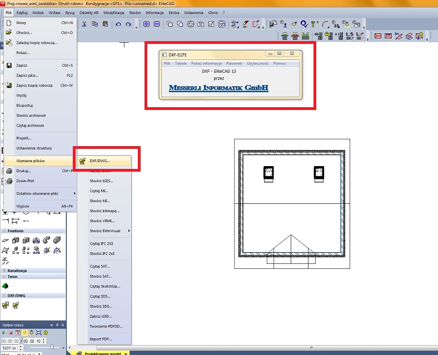The image size is (438, 355).
Task: Open Tabele menu in DXF-ELITE window
Action: pyautogui.click(x=181, y=64)
